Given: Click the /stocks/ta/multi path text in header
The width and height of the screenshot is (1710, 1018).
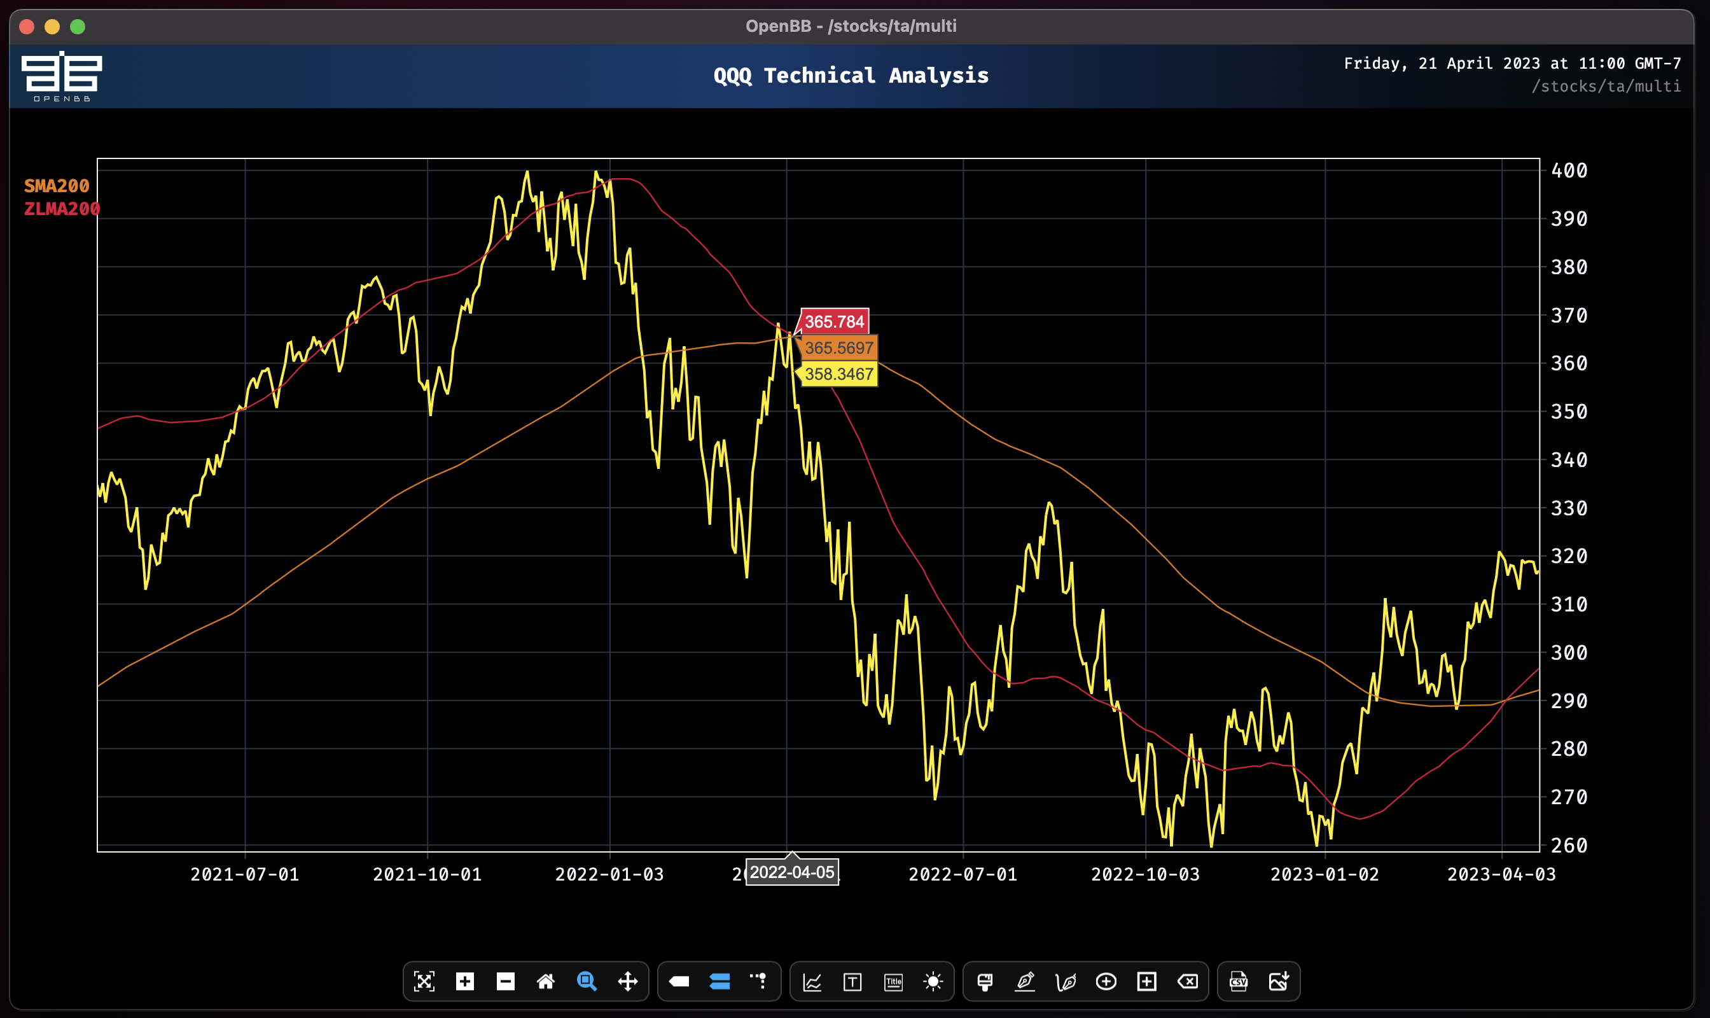Looking at the screenshot, I should [x=1606, y=87].
